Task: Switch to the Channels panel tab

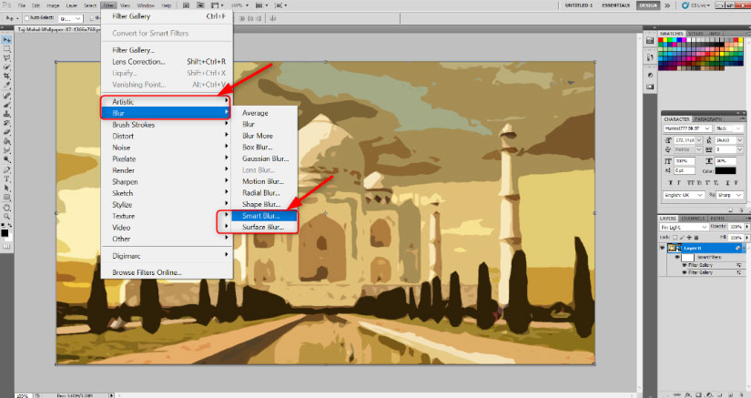Action: [x=693, y=219]
